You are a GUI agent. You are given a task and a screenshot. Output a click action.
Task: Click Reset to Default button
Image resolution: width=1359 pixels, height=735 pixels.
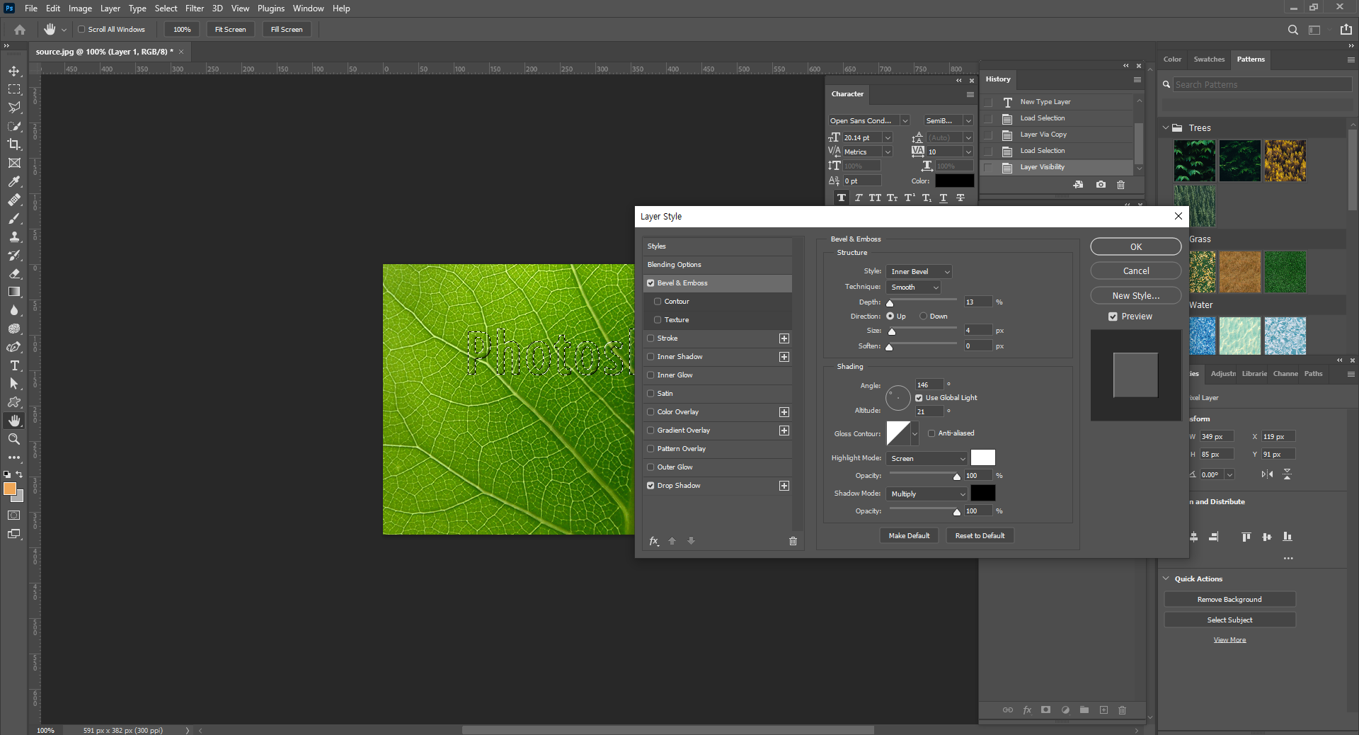[x=980, y=536]
